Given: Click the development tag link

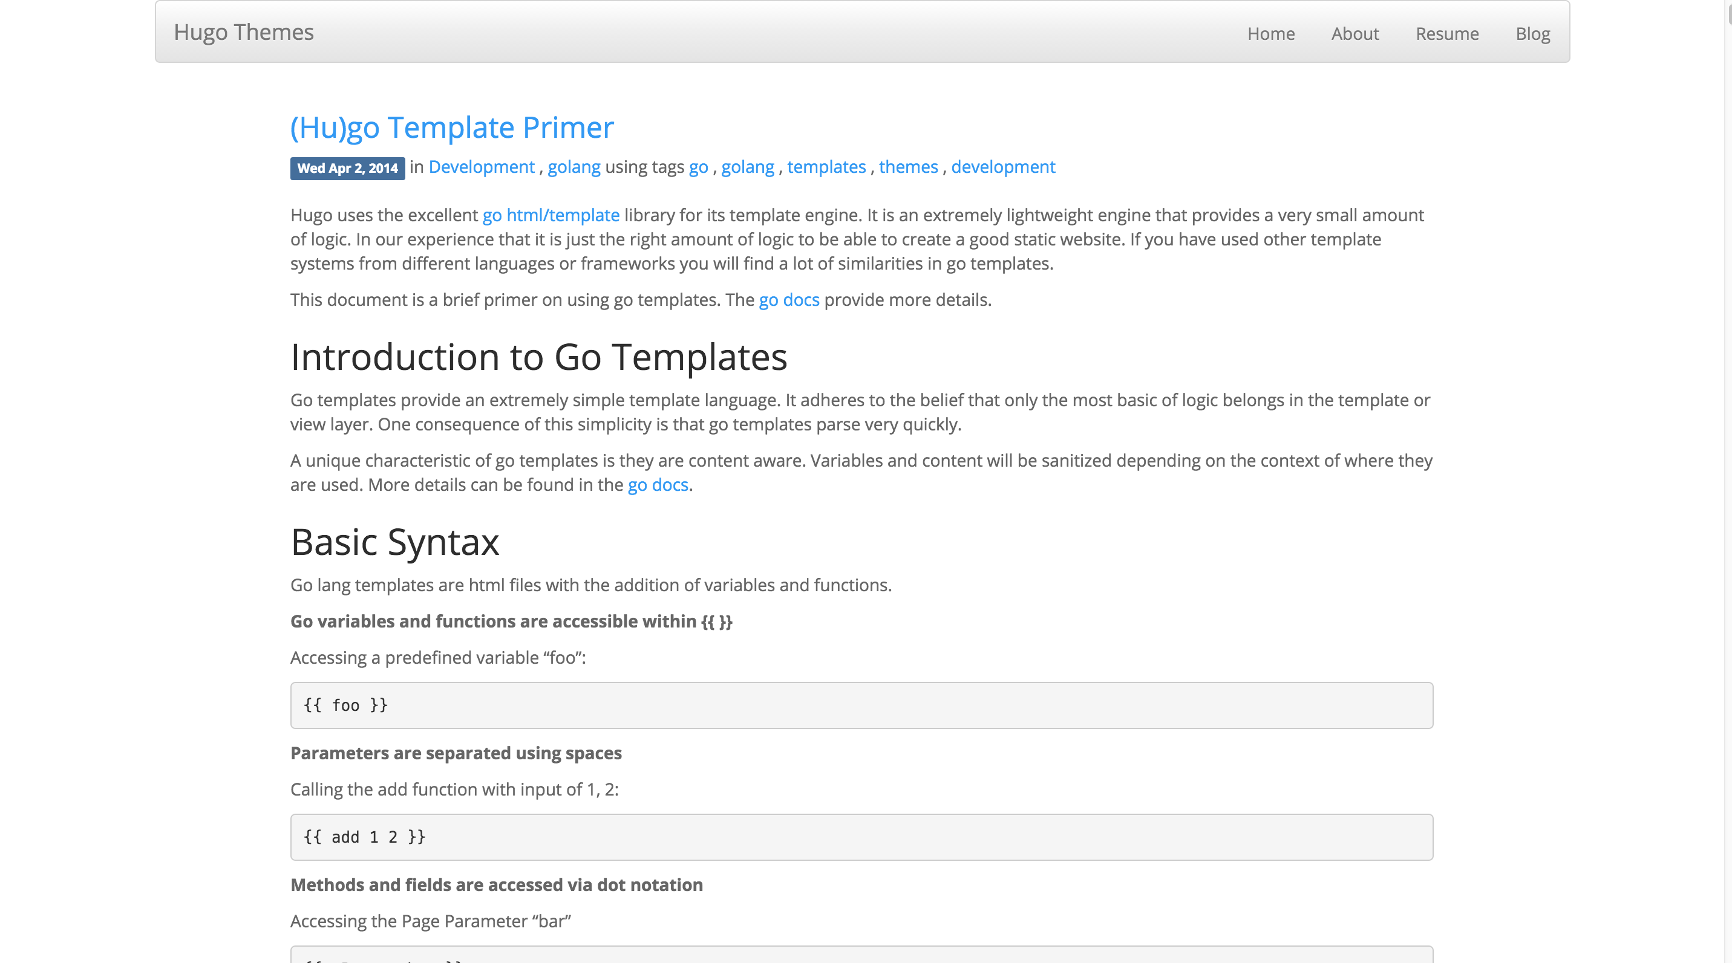Looking at the screenshot, I should pyautogui.click(x=1002, y=167).
